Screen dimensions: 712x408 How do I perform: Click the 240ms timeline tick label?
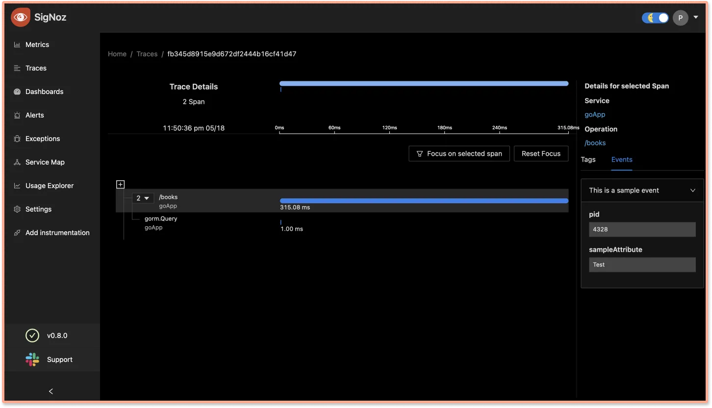coord(500,128)
